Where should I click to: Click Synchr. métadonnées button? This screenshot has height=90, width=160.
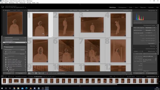139,73
